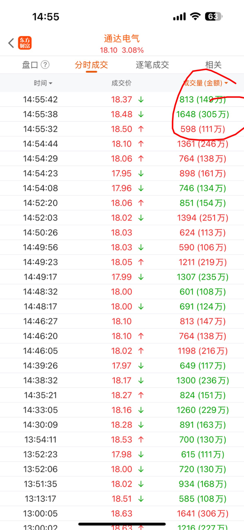Open the 时间 sort dropdown
The image size is (244, 530).
[43, 83]
